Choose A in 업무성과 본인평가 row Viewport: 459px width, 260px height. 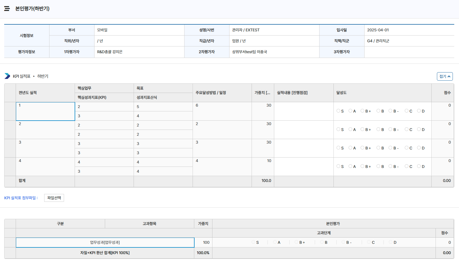pyautogui.click(x=275, y=242)
